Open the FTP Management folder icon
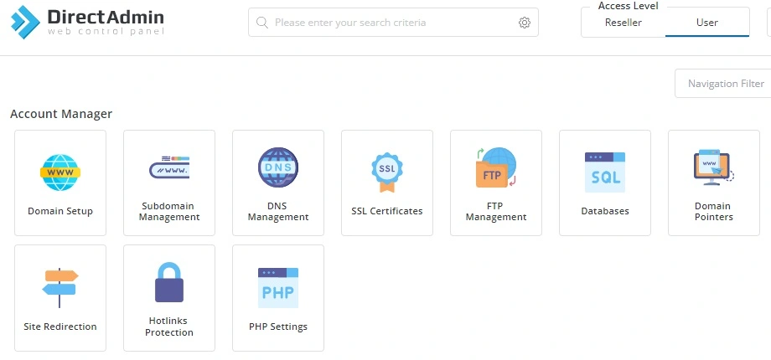Screen dimensions: 771x360 pos(496,167)
